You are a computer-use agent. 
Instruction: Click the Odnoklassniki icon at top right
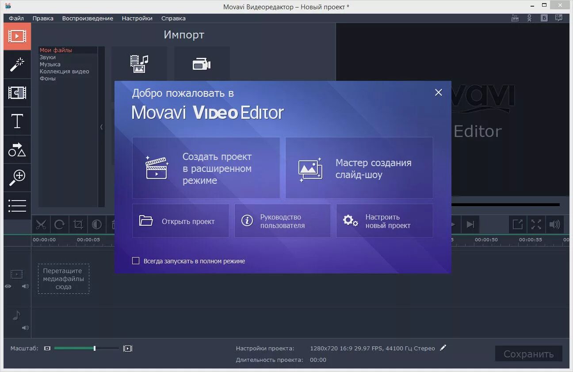tap(530, 18)
